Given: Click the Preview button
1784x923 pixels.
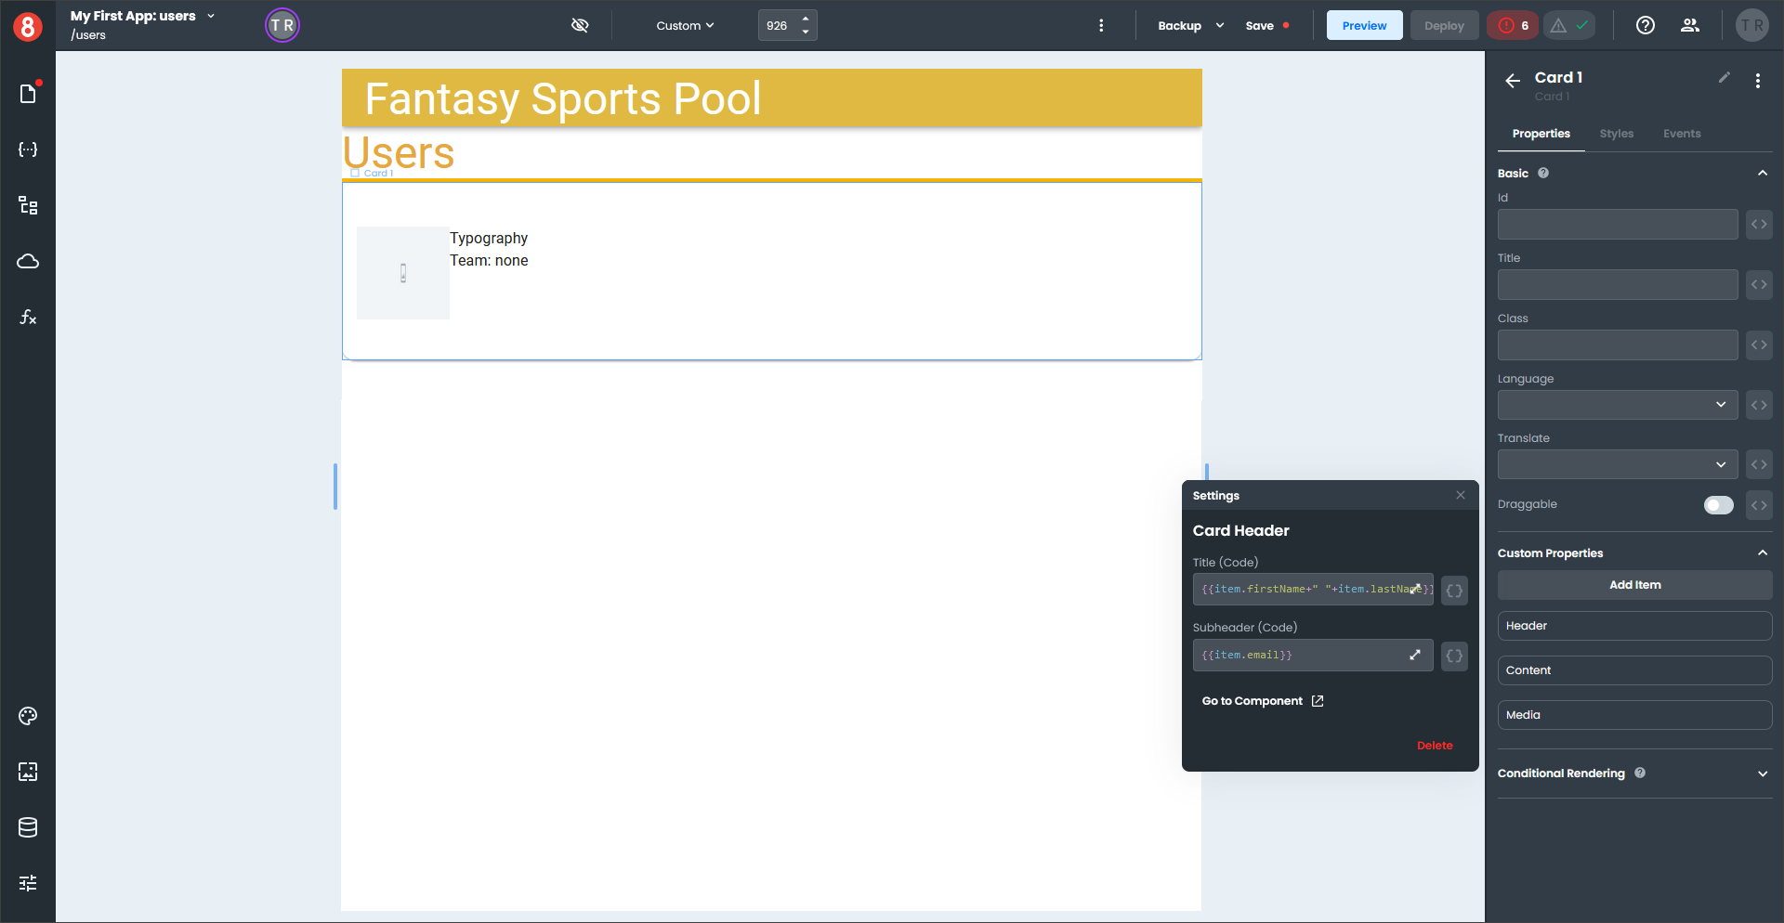Looking at the screenshot, I should click(1364, 26).
